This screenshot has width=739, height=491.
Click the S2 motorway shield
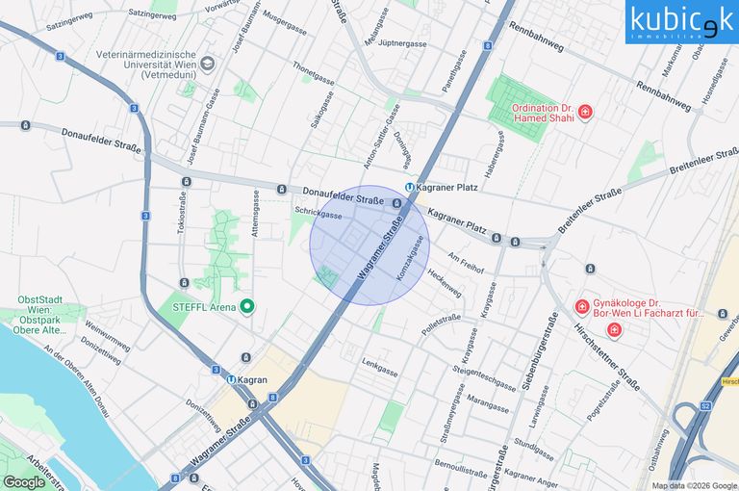coord(705,405)
